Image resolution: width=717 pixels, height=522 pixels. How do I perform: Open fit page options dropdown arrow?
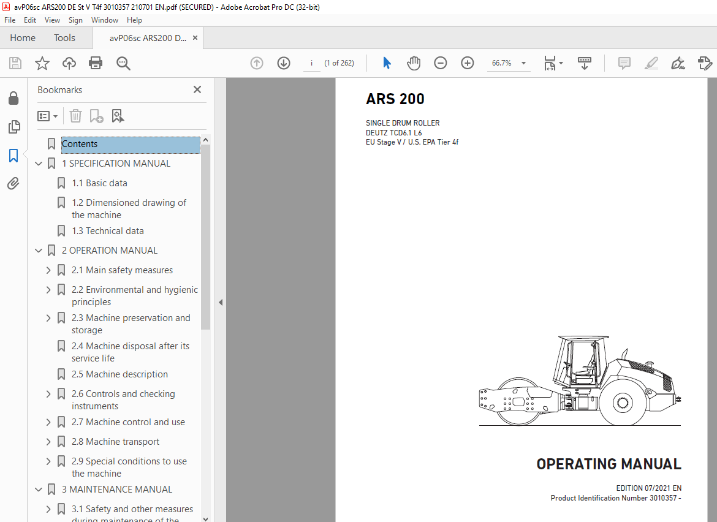pos(561,63)
